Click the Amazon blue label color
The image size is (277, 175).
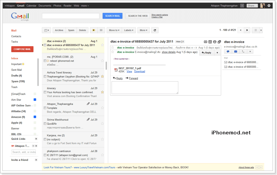pos(35,117)
